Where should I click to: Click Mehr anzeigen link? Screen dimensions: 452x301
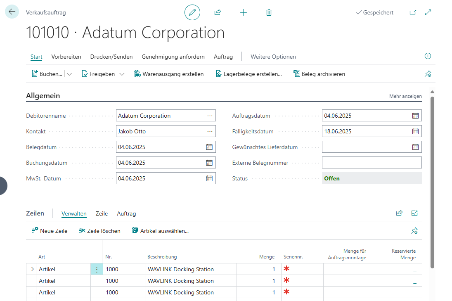coord(405,96)
